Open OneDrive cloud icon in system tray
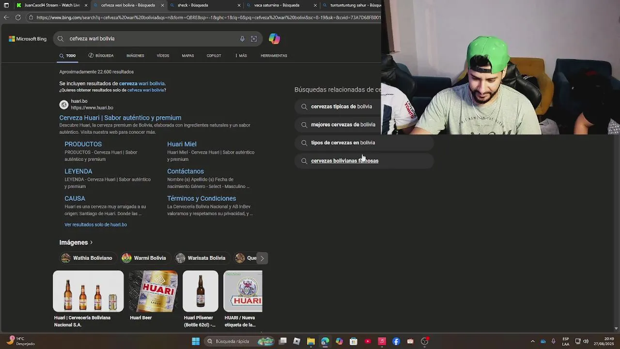The height and width of the screenshot is (349, 620). point(543,341)
